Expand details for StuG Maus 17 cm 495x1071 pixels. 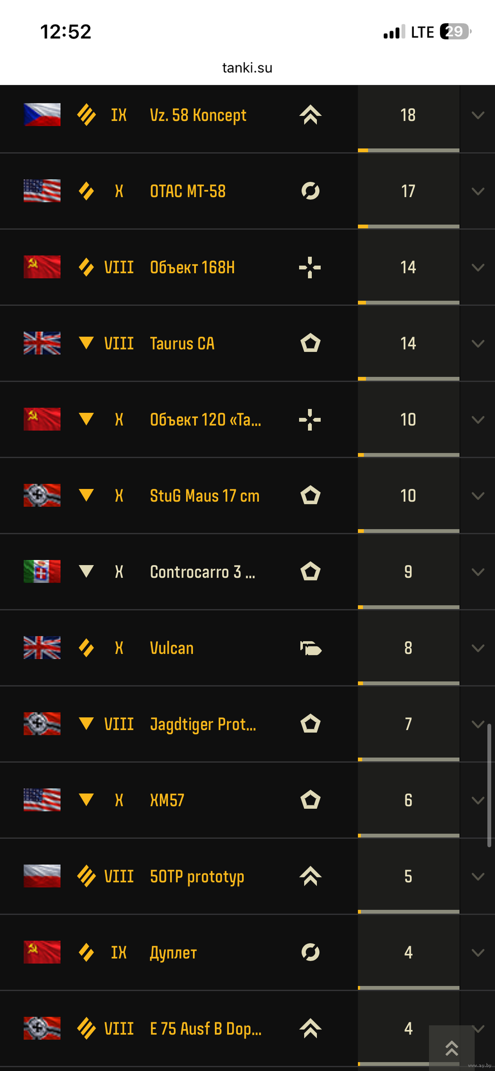pos(478,496)
